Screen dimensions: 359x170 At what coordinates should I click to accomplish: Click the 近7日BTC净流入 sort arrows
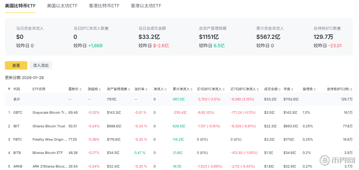(x=257, y=89)
